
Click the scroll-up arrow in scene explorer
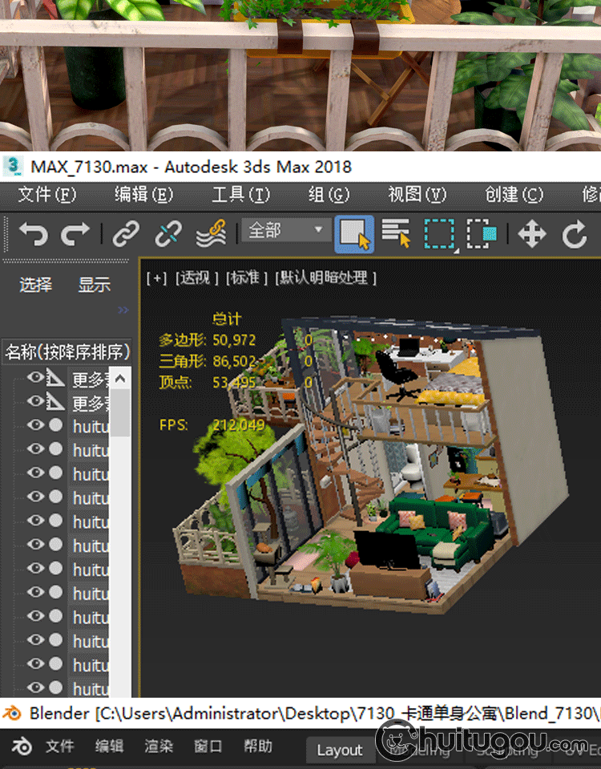coord(120,378)
